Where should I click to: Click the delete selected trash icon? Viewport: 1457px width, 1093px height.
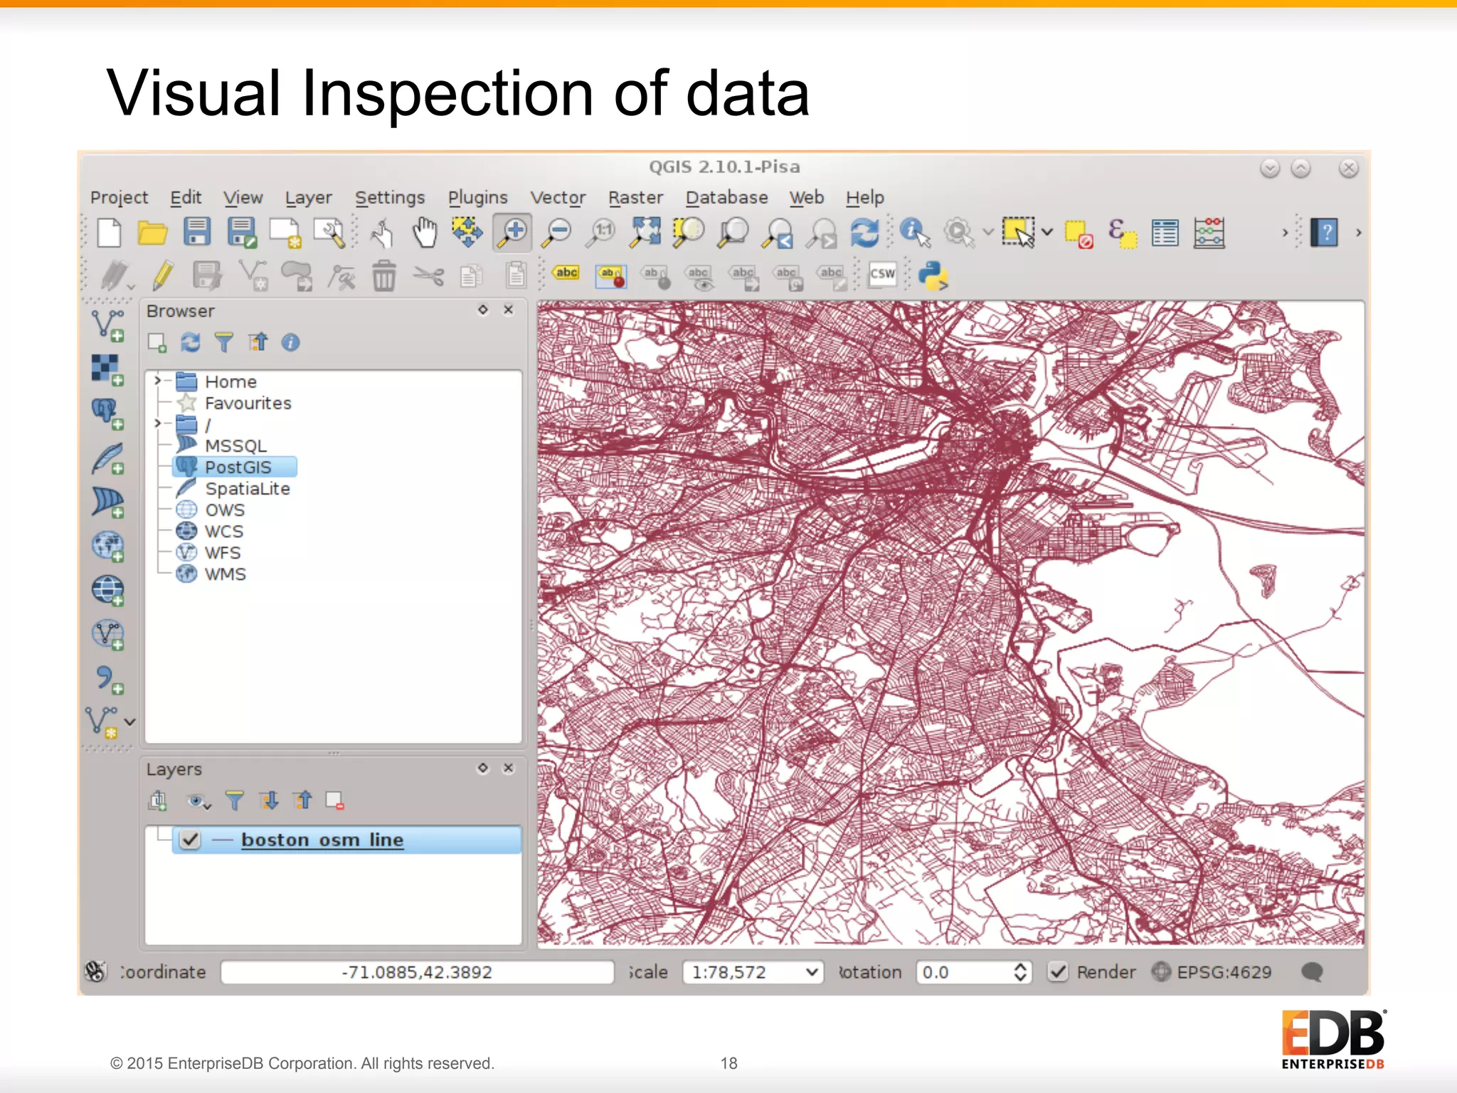click(384, 275)
